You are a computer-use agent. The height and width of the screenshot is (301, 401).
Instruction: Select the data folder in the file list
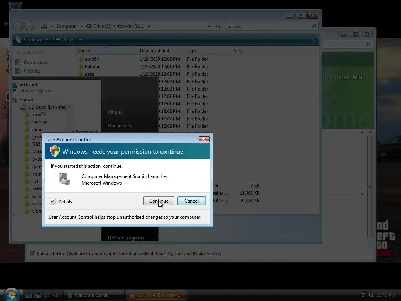89,74
